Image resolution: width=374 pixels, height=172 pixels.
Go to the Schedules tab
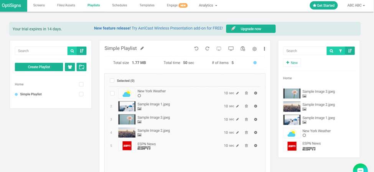119,5
